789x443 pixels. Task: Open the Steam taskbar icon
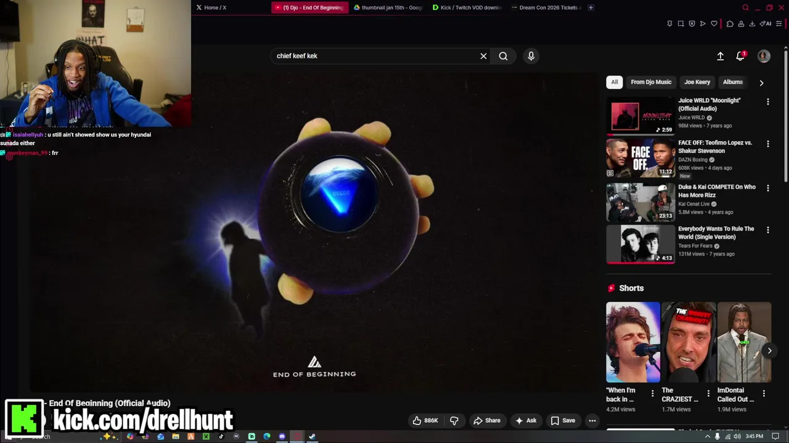click(x=312, y=437)
